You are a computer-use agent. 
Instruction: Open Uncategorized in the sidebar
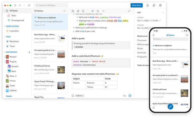tap(17, 20)
